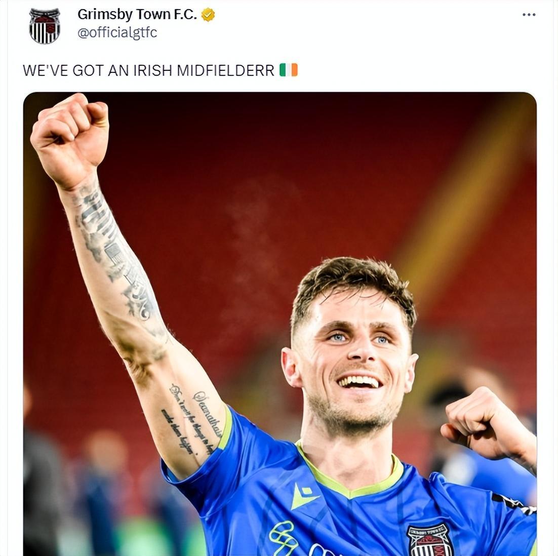Click the Macron logo on the blue shirt

(x=304, y=496)
